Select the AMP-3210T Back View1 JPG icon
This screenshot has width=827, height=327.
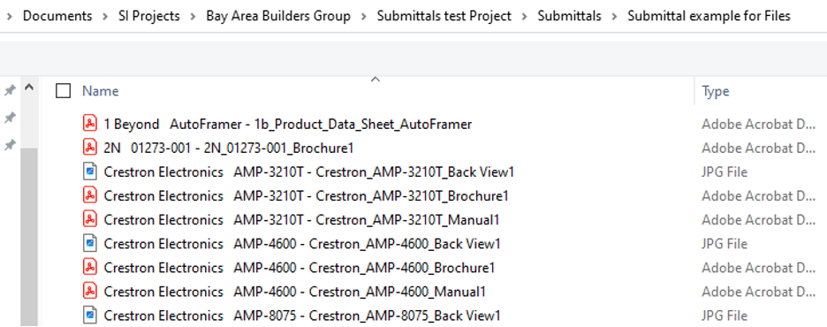coord(90,172)
